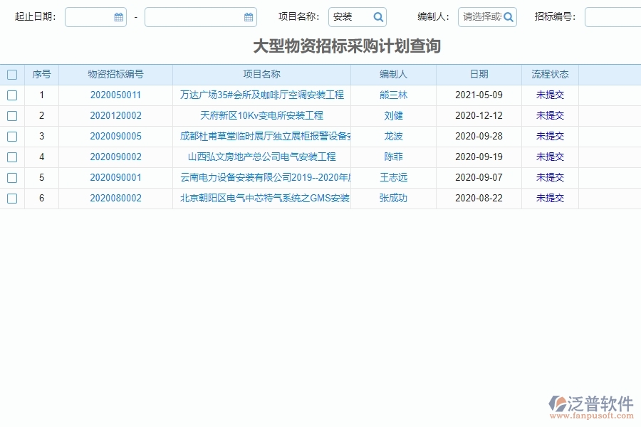The image size is (641, 427).
Task: Check the checkbox for row 6
Action: [x=12, y=198]
